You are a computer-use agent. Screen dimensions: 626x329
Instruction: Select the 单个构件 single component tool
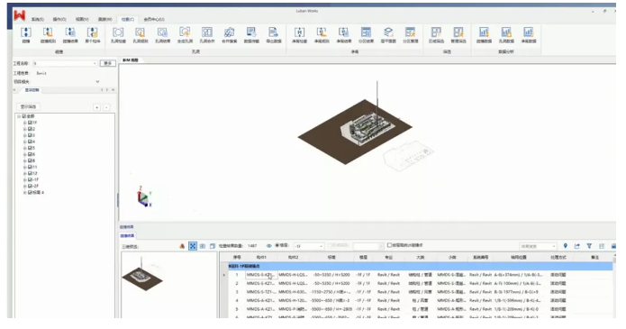click(x=93, y=35)
